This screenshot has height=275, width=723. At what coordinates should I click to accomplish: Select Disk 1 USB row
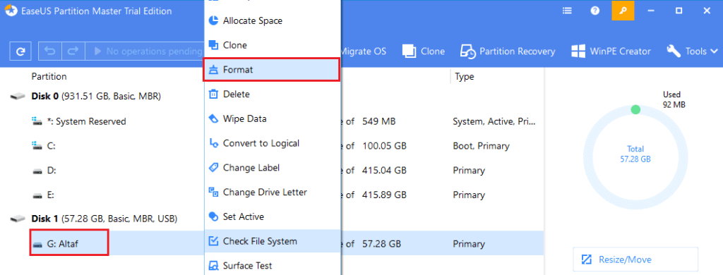pos(104,218)
